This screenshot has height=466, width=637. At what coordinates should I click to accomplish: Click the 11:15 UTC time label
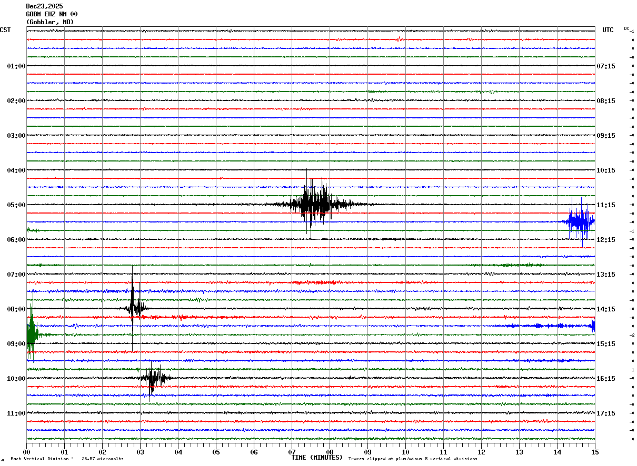click(606, 205)
